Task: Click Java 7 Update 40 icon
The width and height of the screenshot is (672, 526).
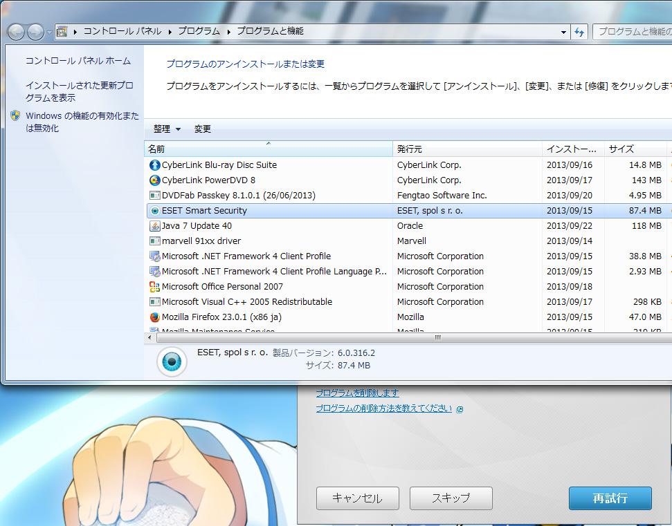Action: [155, 226]
